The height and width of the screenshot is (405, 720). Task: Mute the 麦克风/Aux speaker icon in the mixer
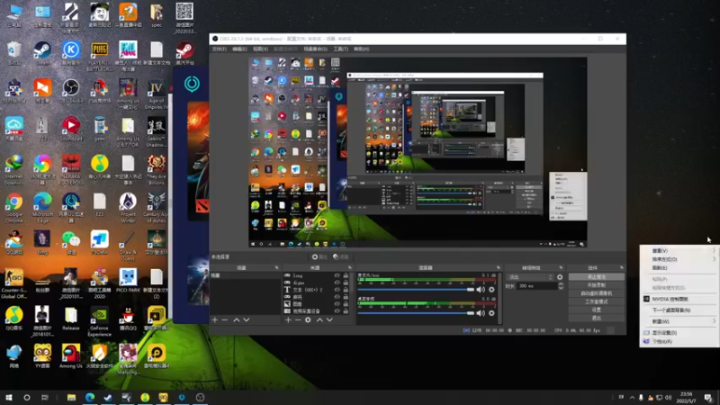click(x=481, y=289)
